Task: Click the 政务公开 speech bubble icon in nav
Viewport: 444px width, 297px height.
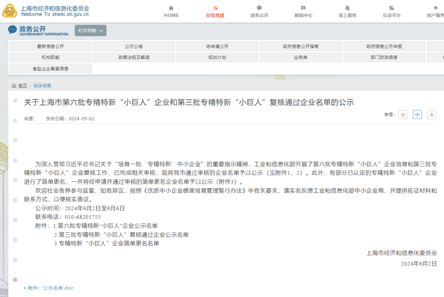Action: click(x=259, y=8)
